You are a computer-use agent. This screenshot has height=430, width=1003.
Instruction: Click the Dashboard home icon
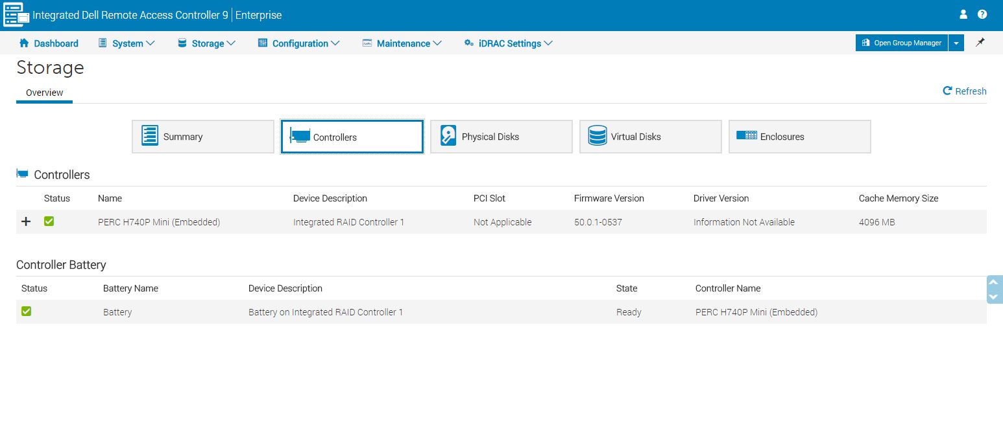coord(25,43)
